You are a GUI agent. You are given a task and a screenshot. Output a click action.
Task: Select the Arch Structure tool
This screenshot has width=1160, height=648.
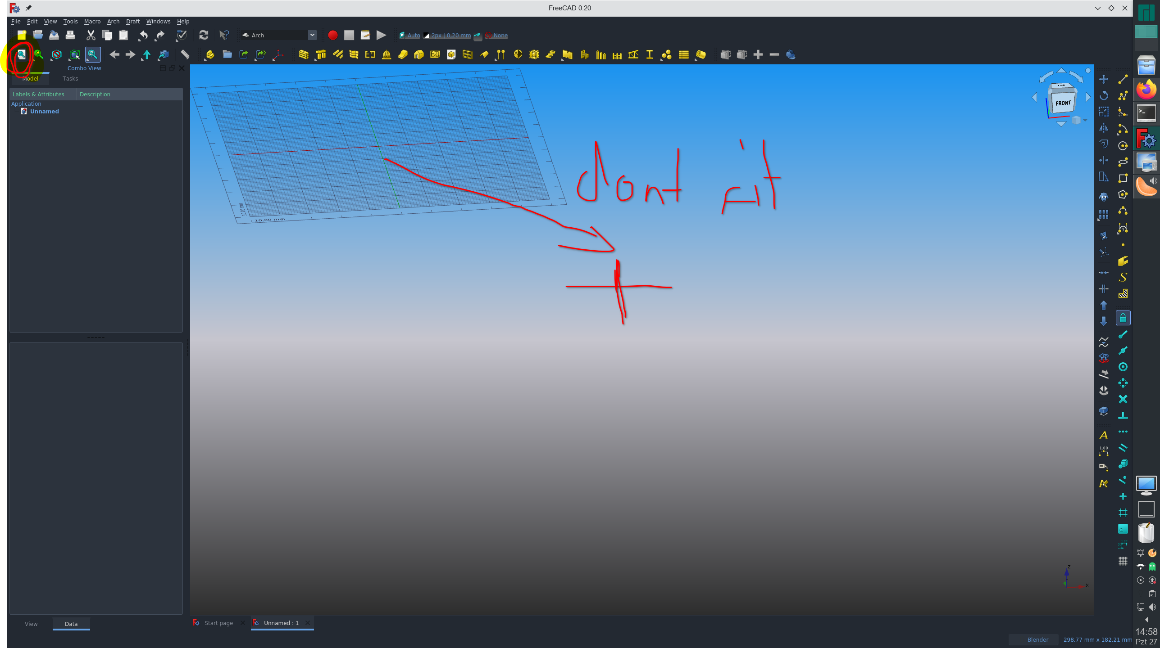point(321,54)
